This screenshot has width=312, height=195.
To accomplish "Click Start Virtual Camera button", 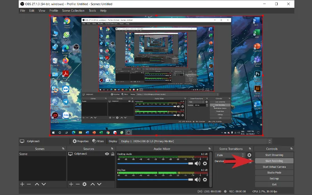I will pyautogui.click(x=274, y=167).
